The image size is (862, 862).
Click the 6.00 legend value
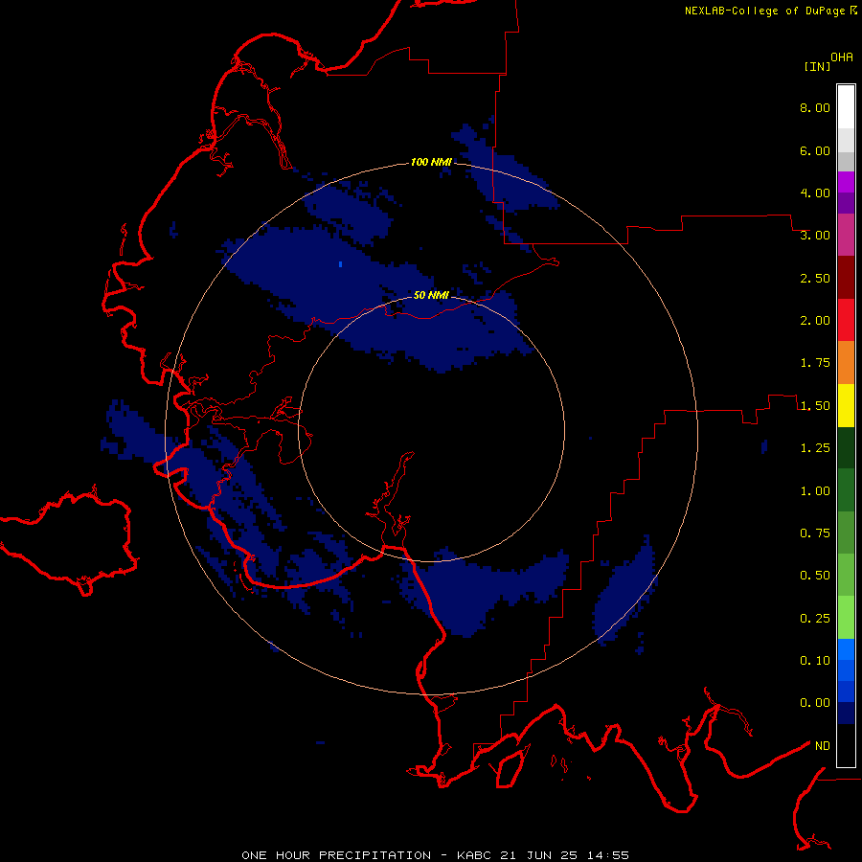815,150
